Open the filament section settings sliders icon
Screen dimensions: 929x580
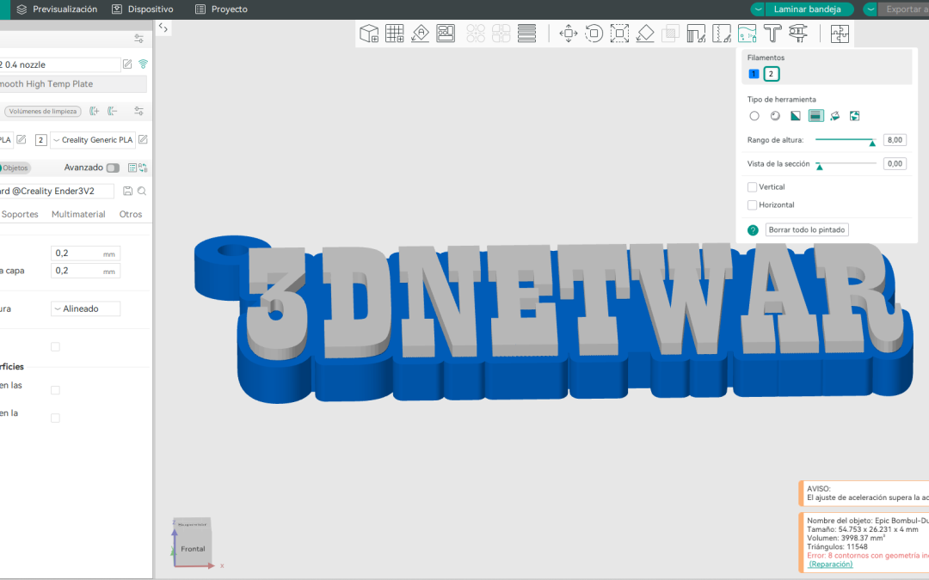138,111
